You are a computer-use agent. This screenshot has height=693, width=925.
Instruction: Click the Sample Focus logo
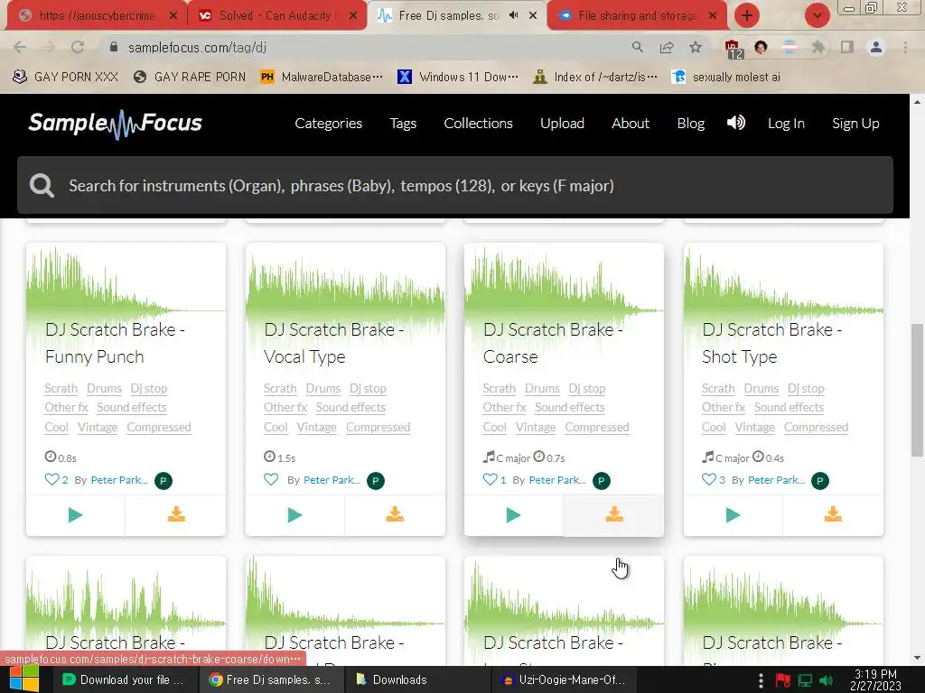(115, 123)
